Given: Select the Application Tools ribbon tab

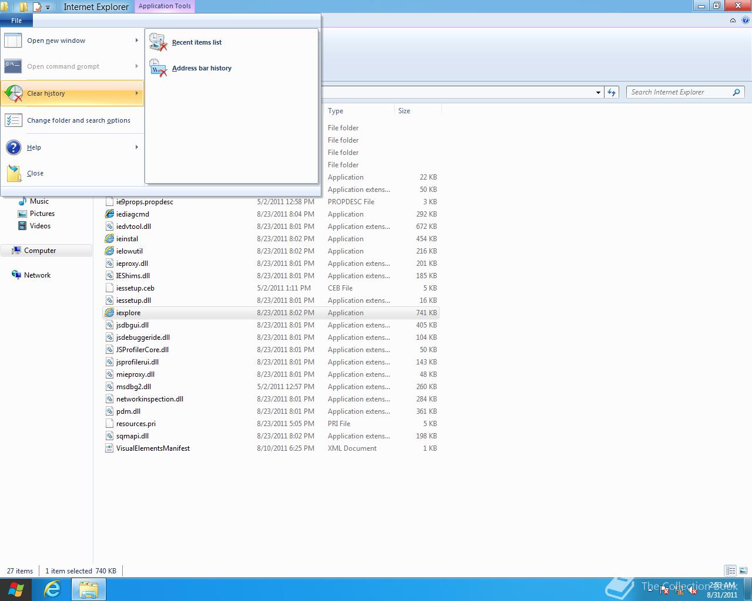Looking at the screenshot, I should pyautogui.click(x=164, y=6).
